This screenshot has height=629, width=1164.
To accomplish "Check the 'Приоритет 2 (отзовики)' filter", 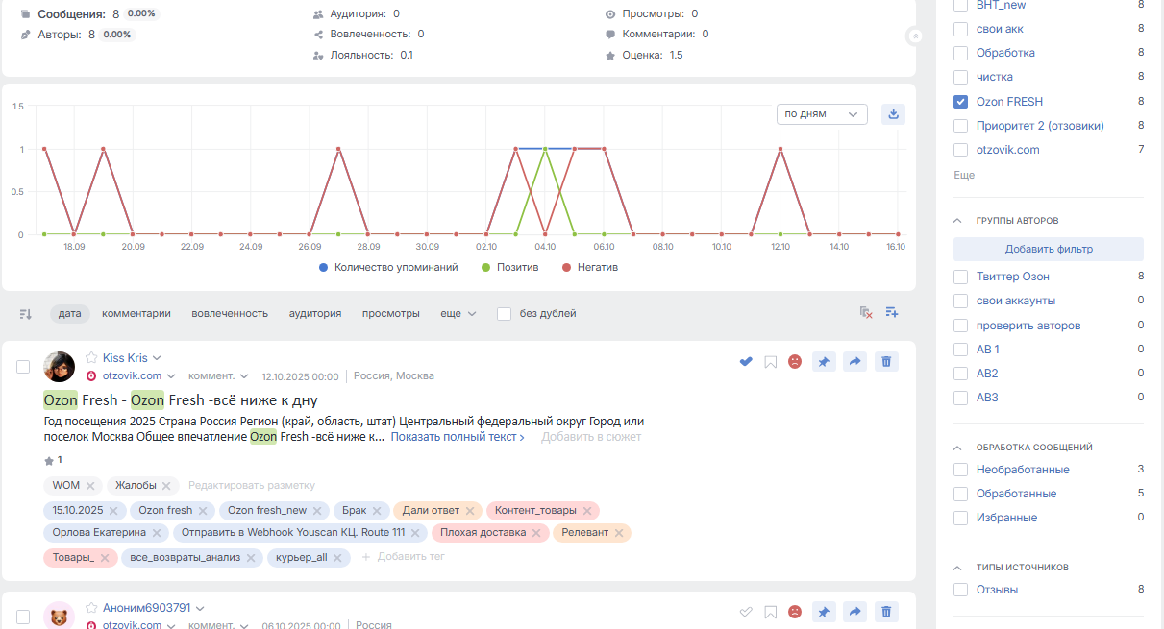I will (x=960, y=126).
